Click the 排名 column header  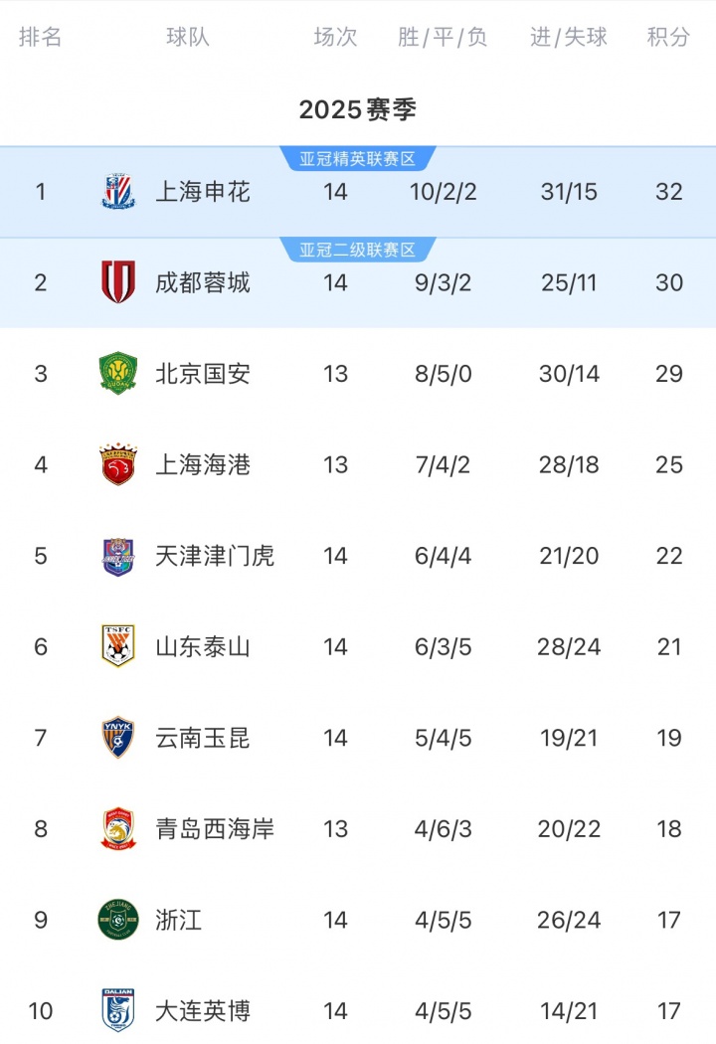[x=41, y=38]
